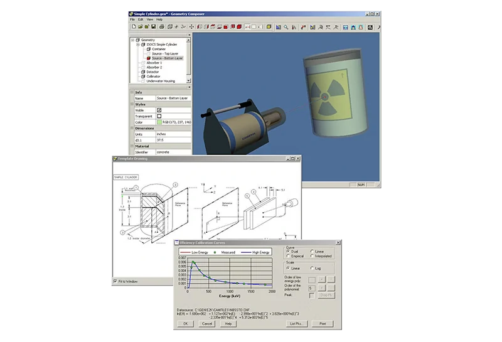The height and width of the screenshot is (342, 502).
Task: Click the tree scrollbar down arrow
Action: tap(189, 81)
